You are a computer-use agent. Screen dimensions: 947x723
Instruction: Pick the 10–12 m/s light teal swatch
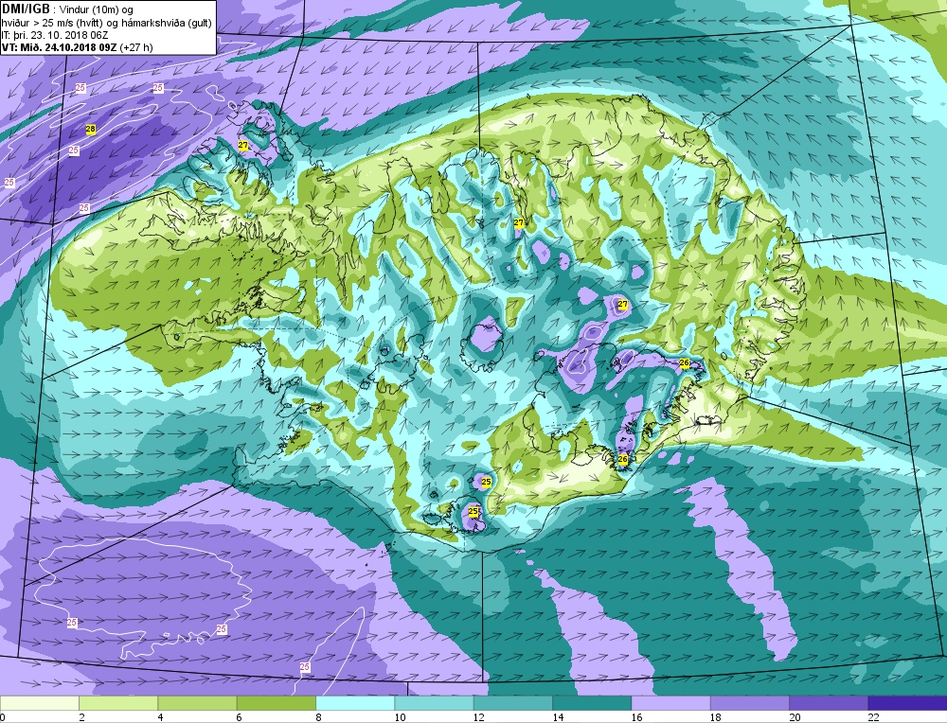(435, 703)
